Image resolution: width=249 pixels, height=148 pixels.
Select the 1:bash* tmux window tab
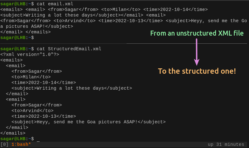(x=21, y=144)
